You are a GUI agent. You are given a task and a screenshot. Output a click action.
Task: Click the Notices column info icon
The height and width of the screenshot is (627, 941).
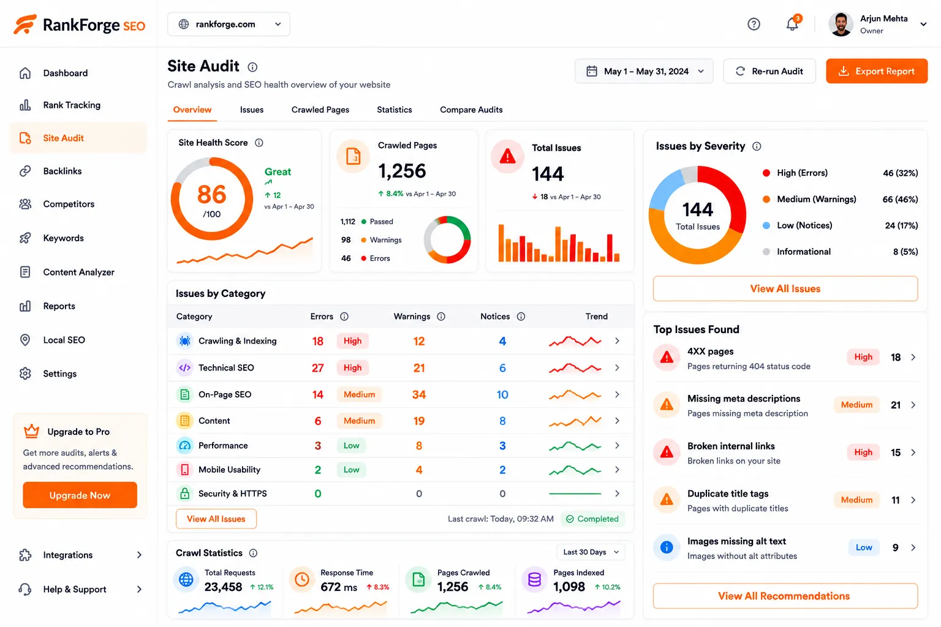pos(521,317)
